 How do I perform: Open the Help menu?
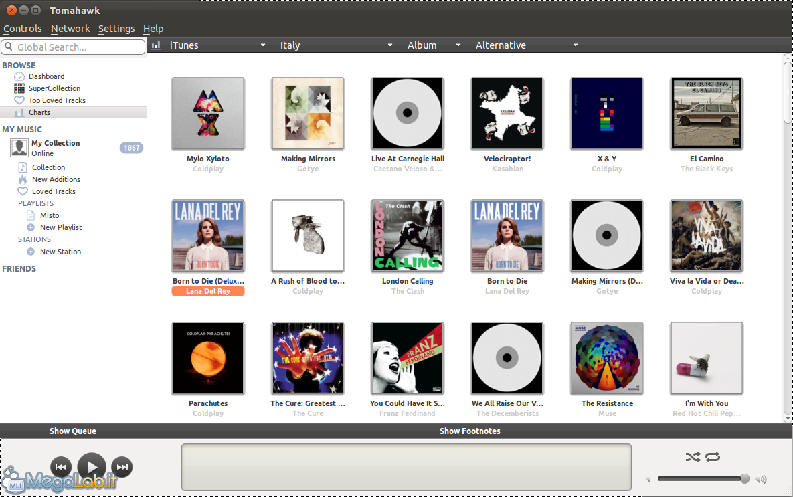[153, 29]
